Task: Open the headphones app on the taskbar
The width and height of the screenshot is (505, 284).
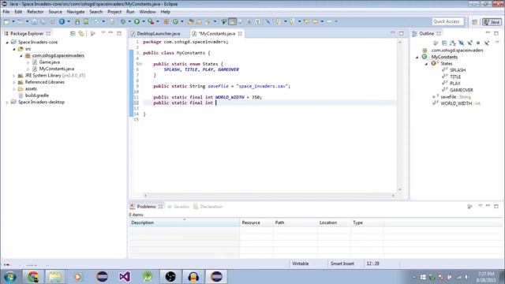Action: (193, 277)
